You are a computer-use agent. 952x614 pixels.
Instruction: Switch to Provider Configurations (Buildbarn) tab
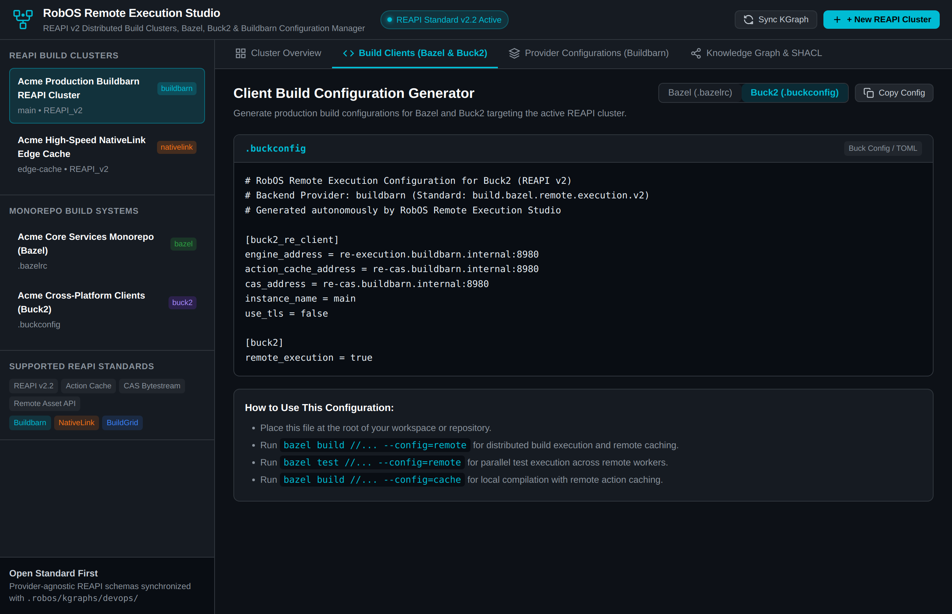[x=589, y=53]
